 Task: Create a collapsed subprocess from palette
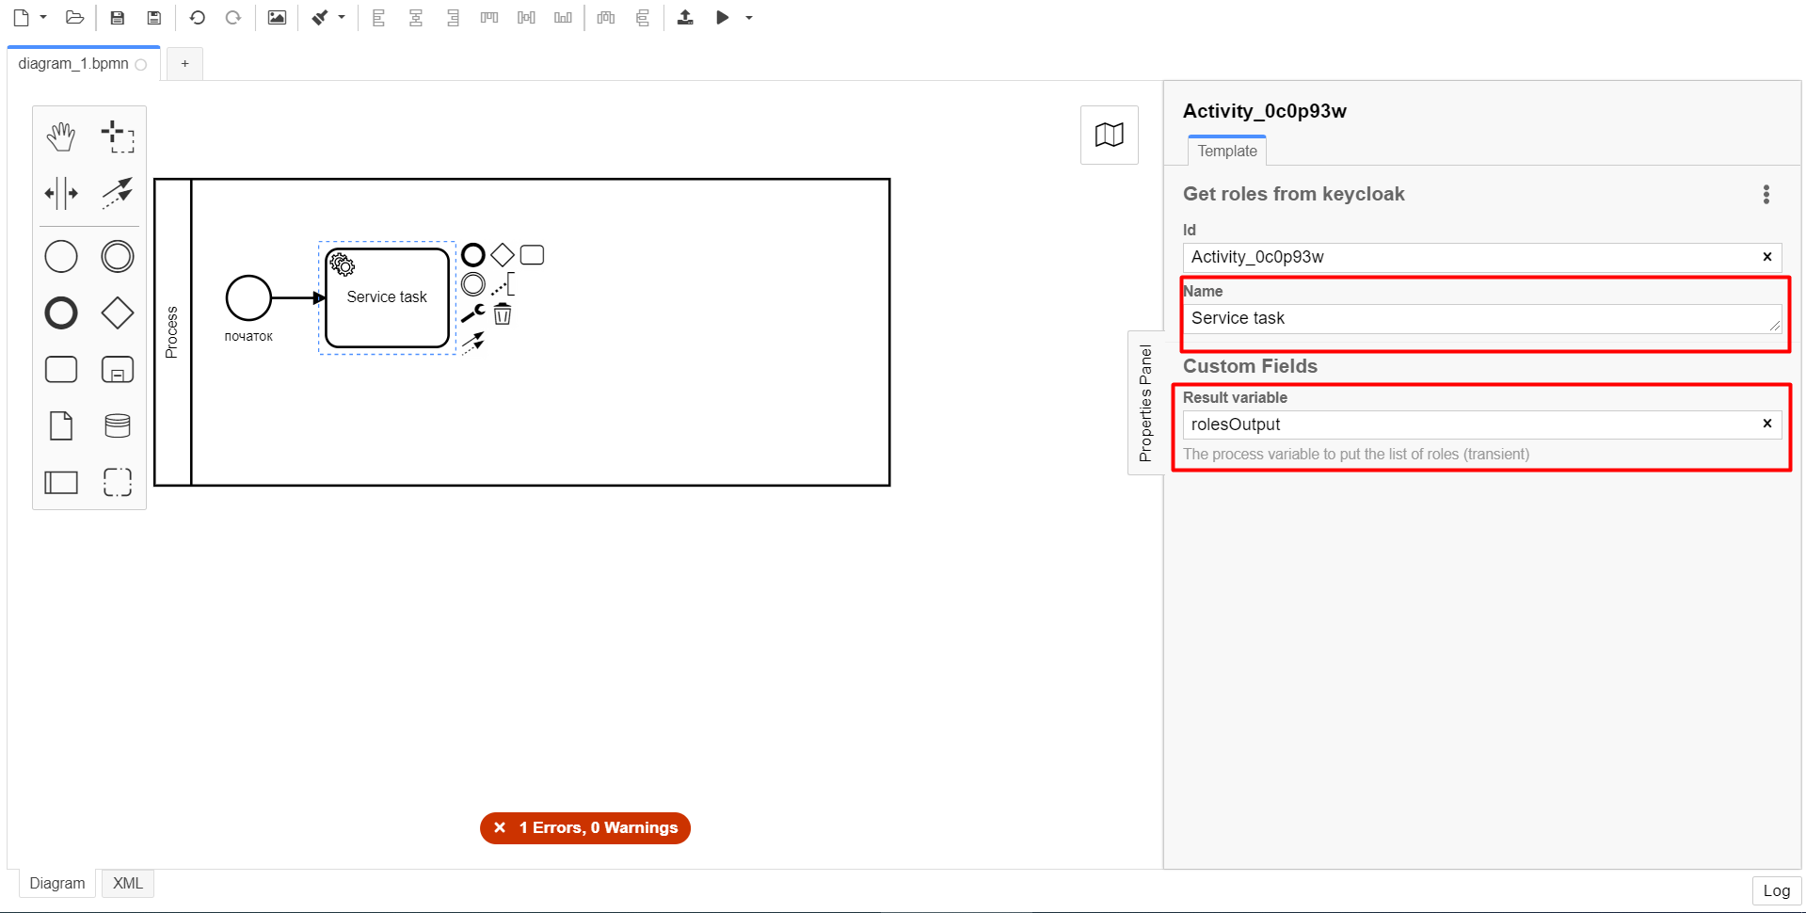(118, 369)
